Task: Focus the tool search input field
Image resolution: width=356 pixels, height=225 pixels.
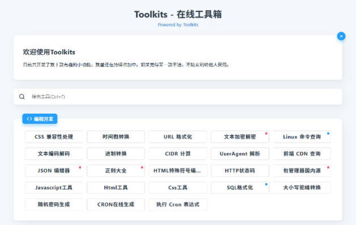Action: [x=178, y=97]
